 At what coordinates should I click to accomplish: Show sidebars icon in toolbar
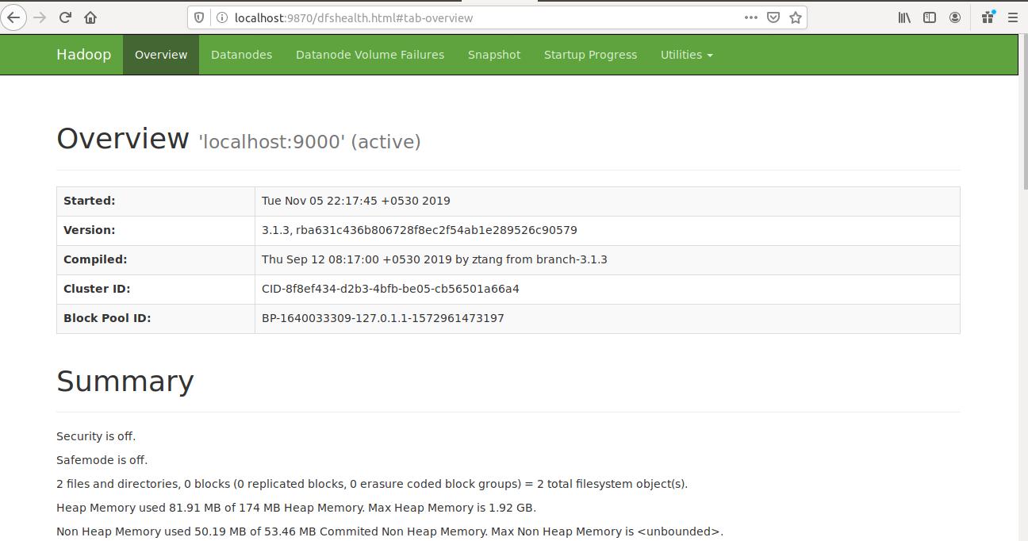930,17
